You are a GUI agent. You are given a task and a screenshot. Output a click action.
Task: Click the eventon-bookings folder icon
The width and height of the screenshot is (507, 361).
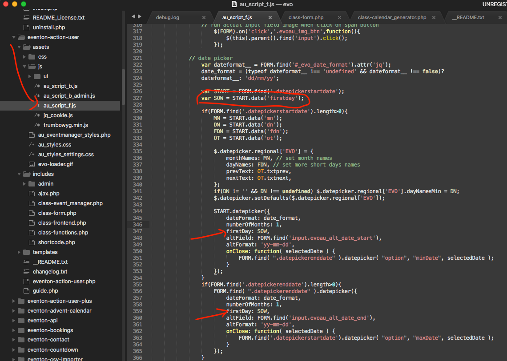point(21,330)
